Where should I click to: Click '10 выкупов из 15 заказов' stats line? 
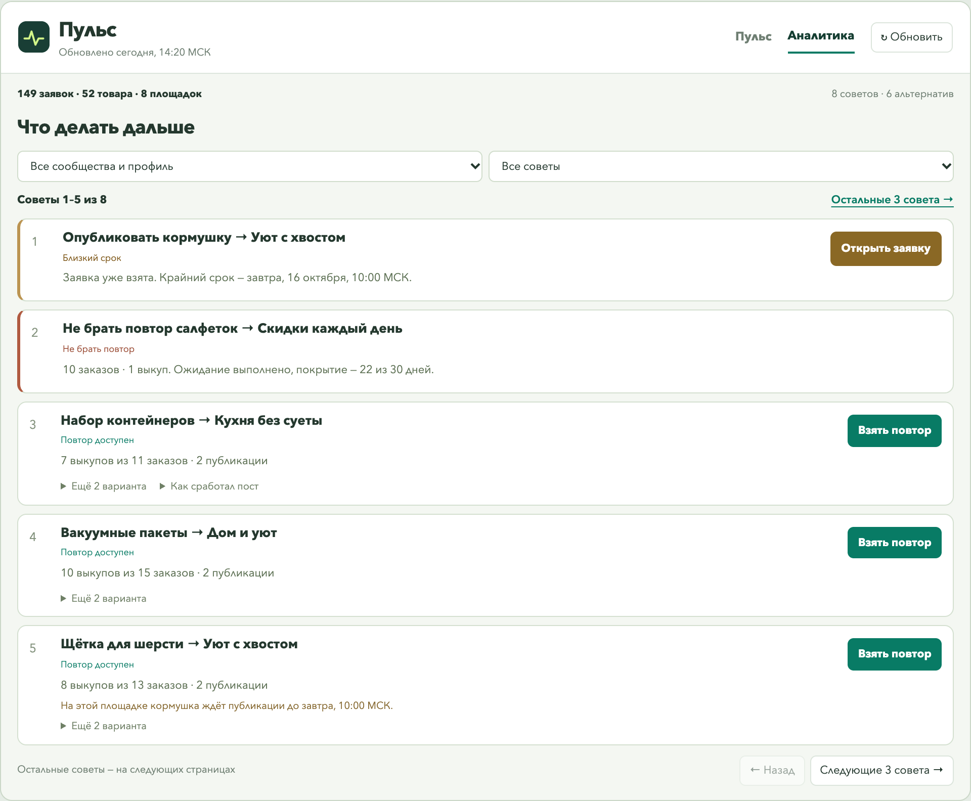(x=167, y=573)
